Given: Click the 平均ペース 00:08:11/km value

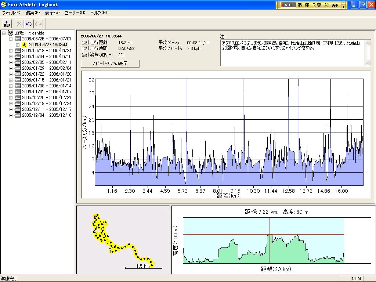Looking at the screenshot, I should [x=198, y=43].
